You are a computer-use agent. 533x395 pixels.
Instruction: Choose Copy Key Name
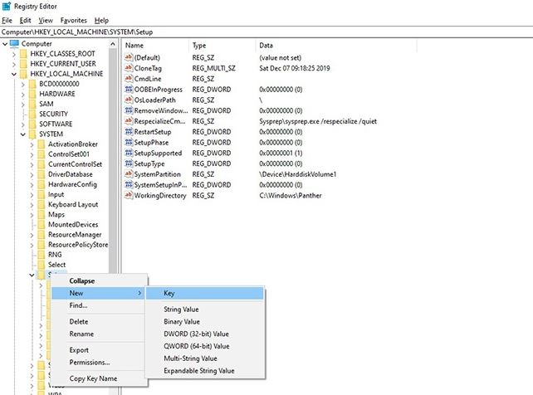point(100,378)
